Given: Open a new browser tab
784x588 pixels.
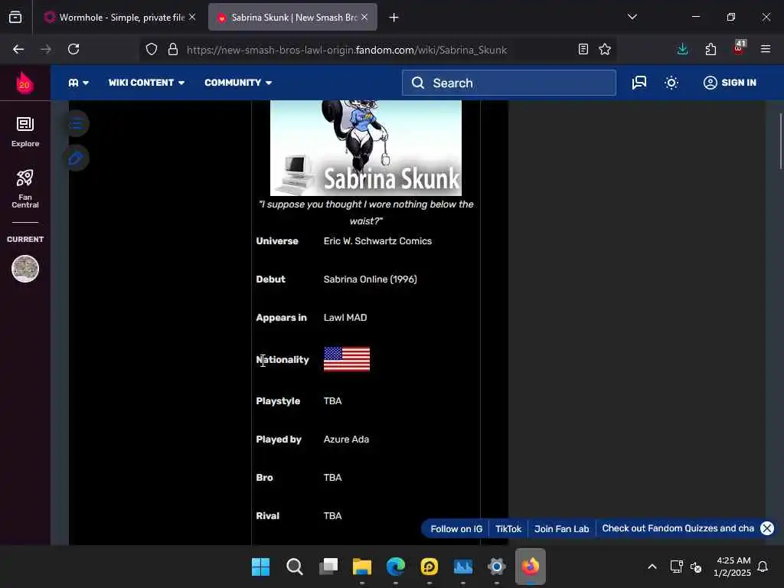Looking at the screenshot, I should (x=394, y=18).
